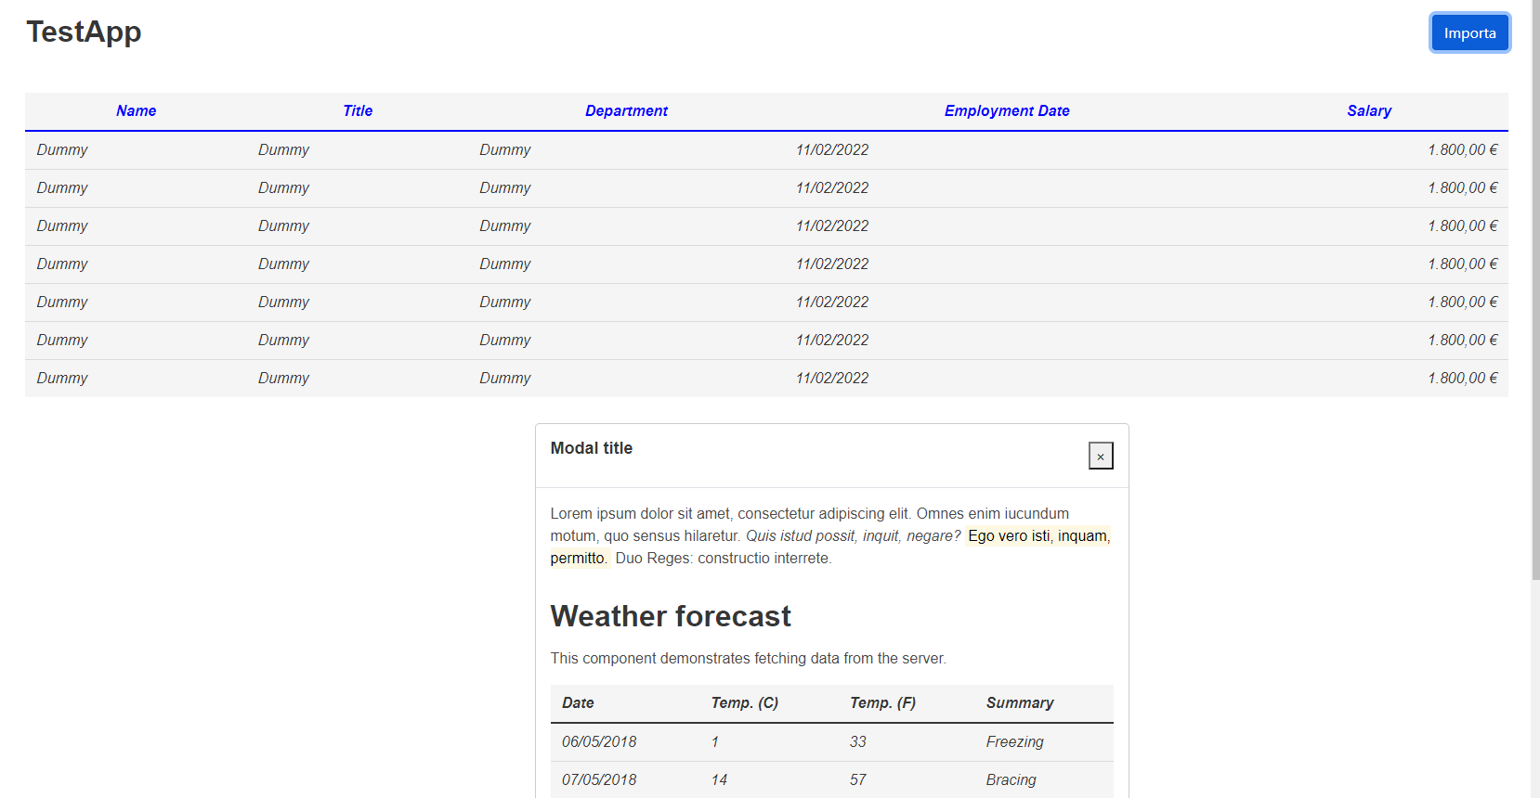
Task: Sort by the Name column header
Action: [x=136, y=110]
